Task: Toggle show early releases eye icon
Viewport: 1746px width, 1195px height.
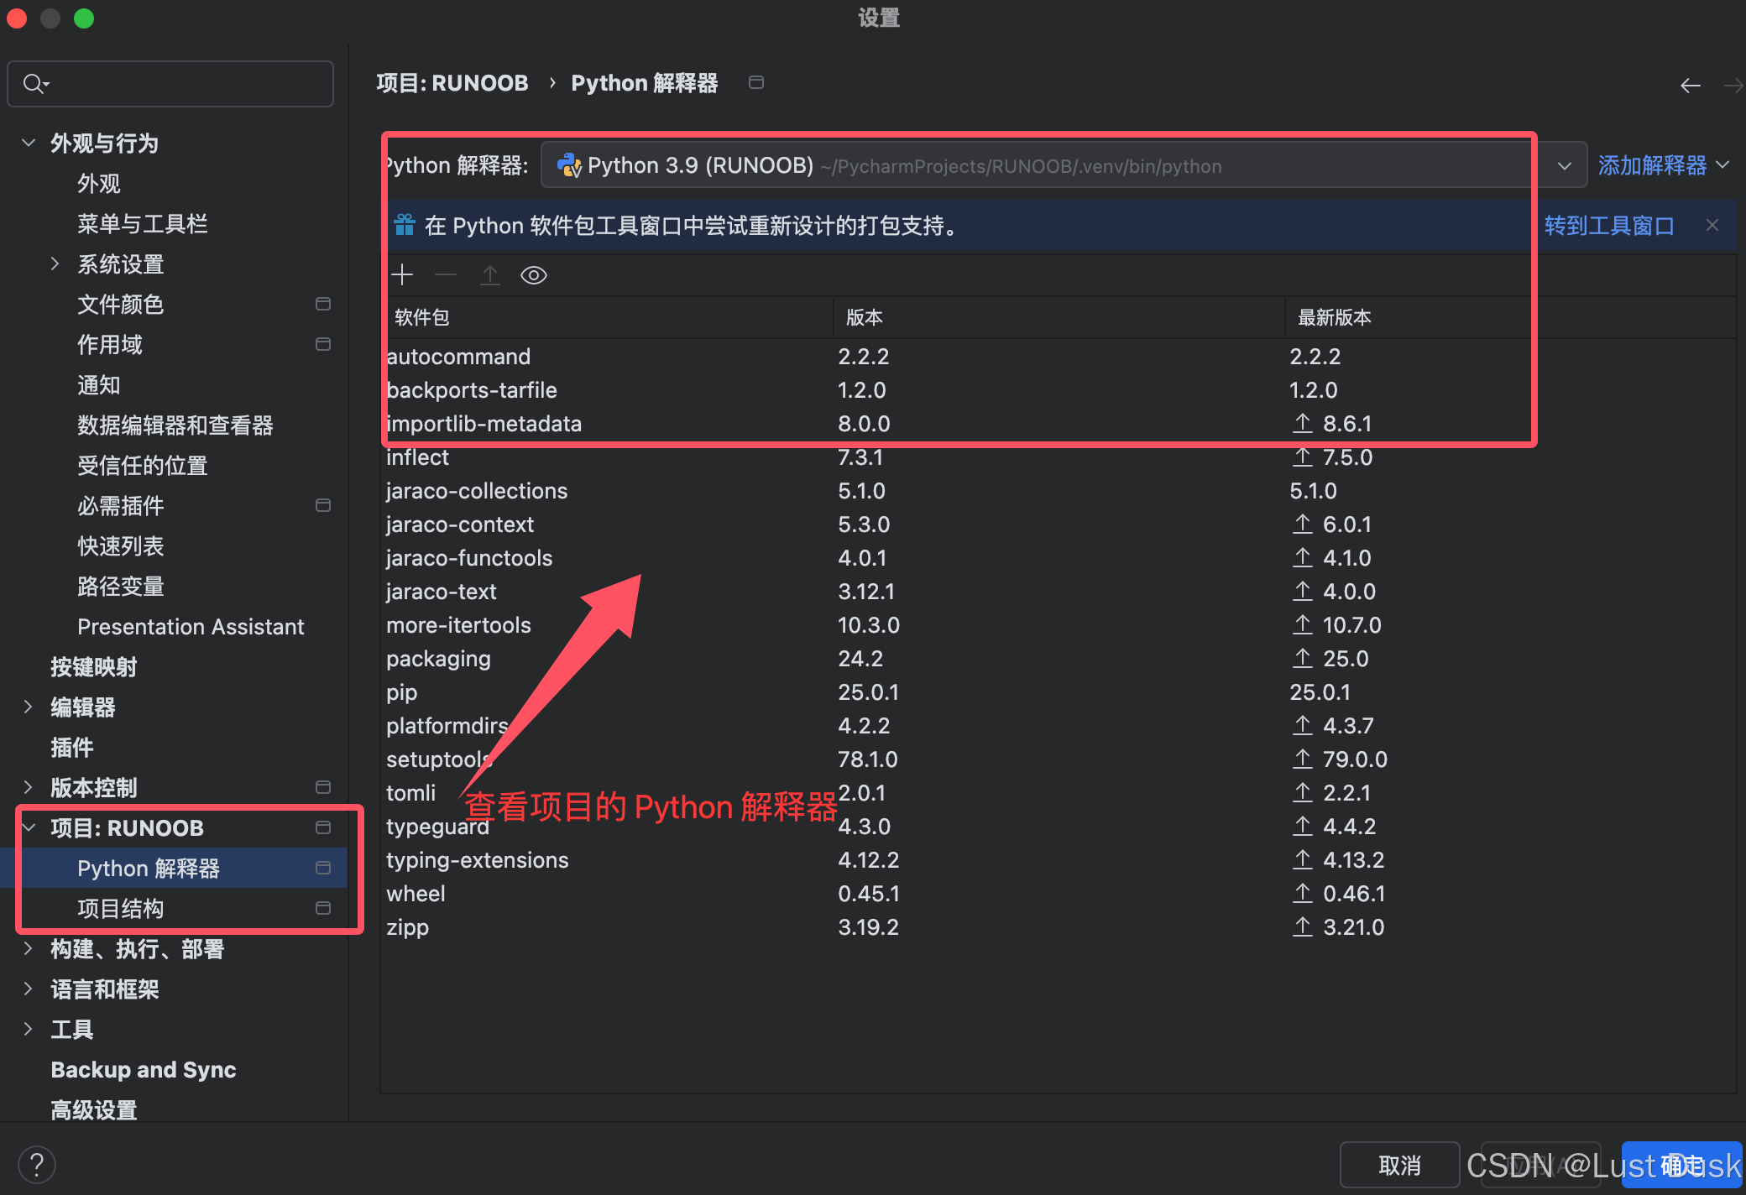Action: tap(534, 274)
